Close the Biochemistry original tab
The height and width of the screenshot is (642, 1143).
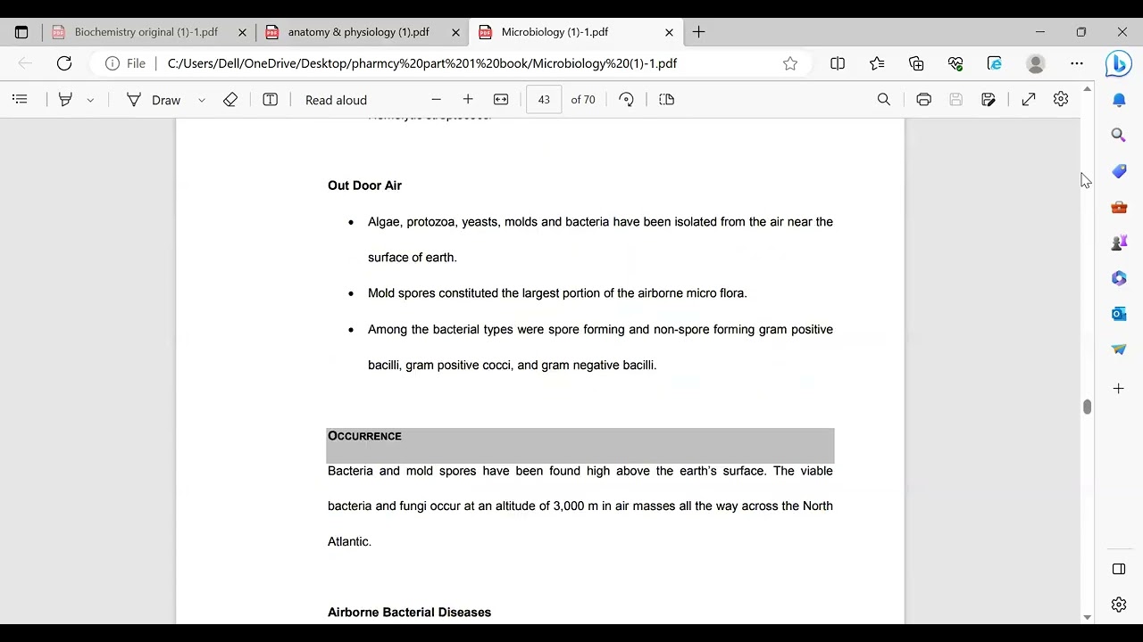242,32
